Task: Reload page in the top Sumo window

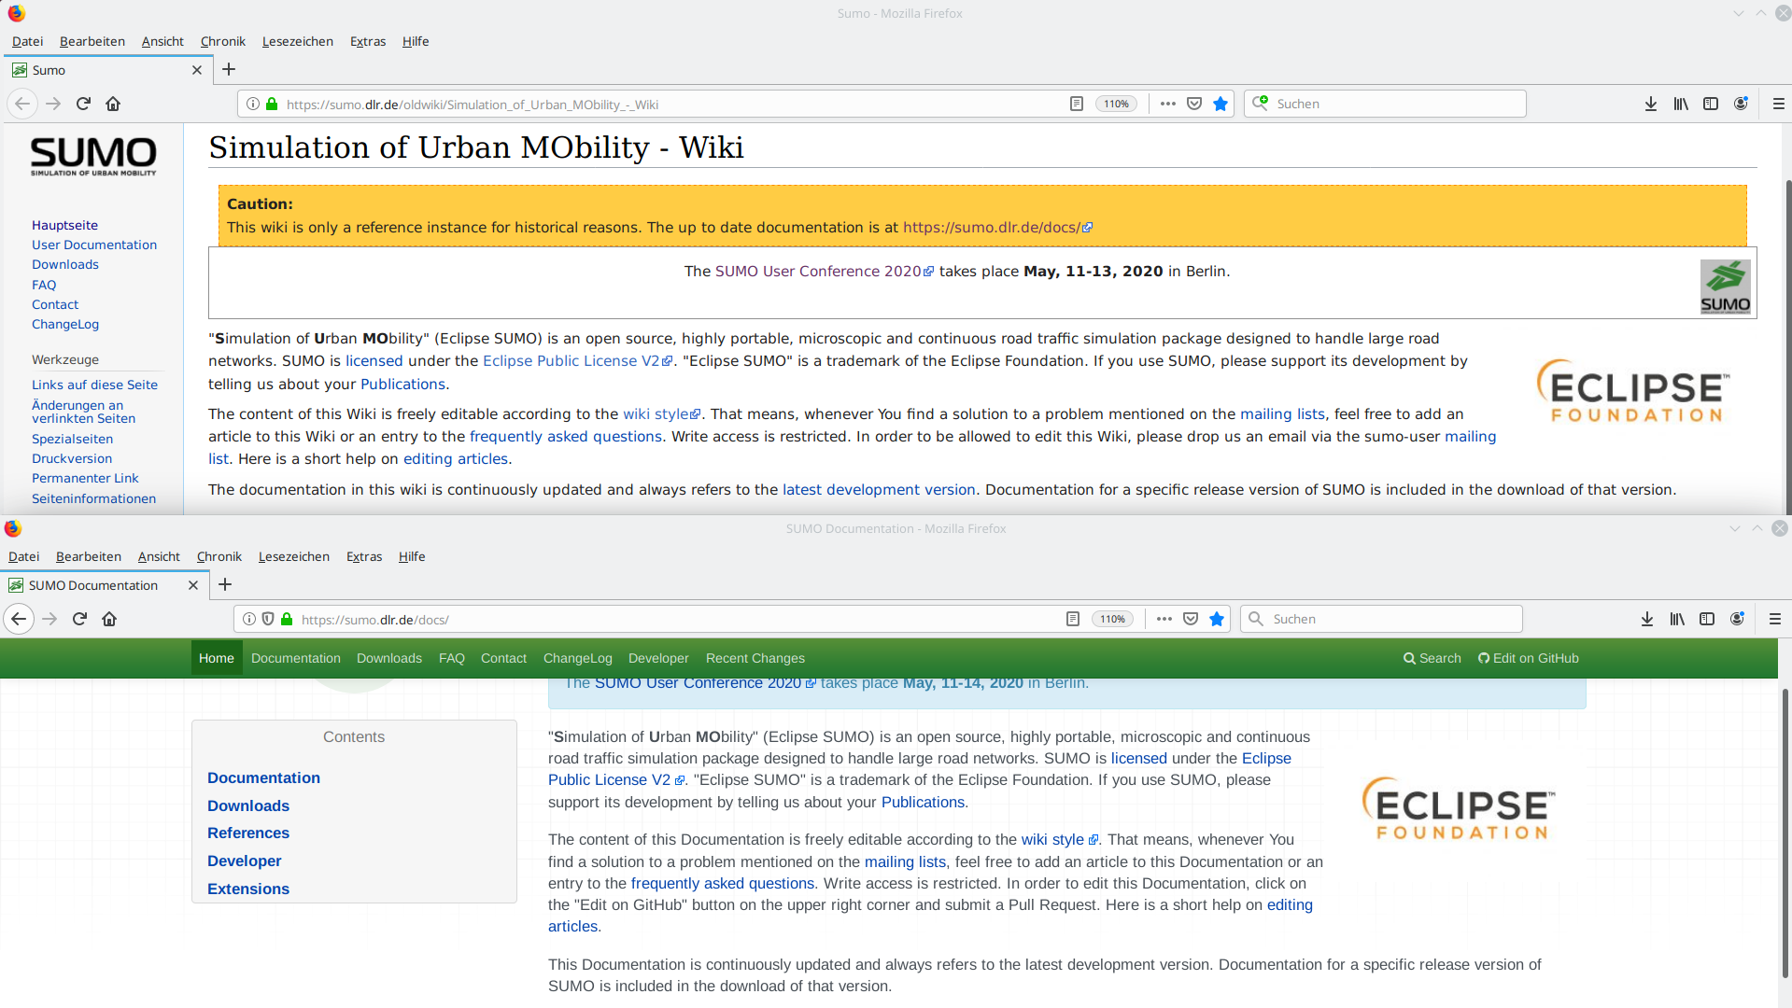Action: point(83,104)
